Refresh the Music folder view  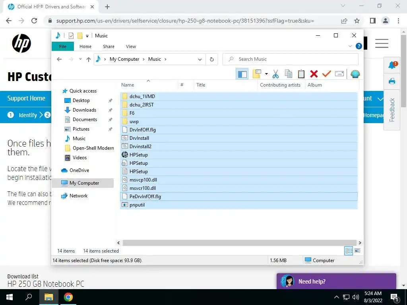212,60
